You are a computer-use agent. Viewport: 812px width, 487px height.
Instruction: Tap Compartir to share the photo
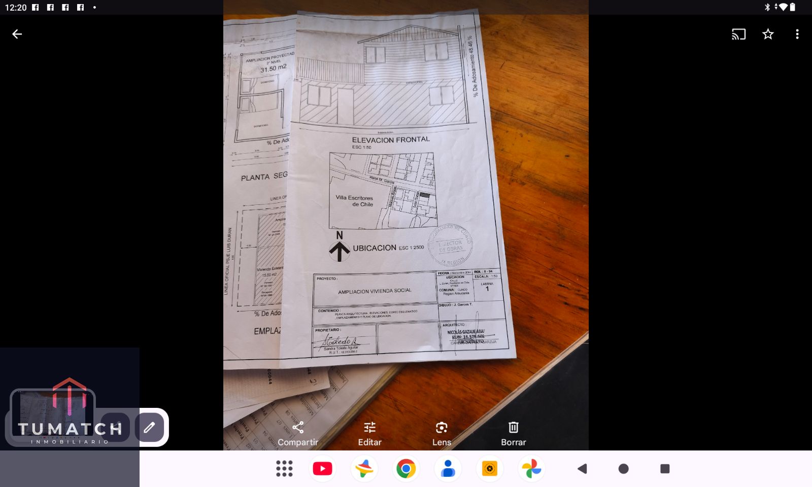298,434
